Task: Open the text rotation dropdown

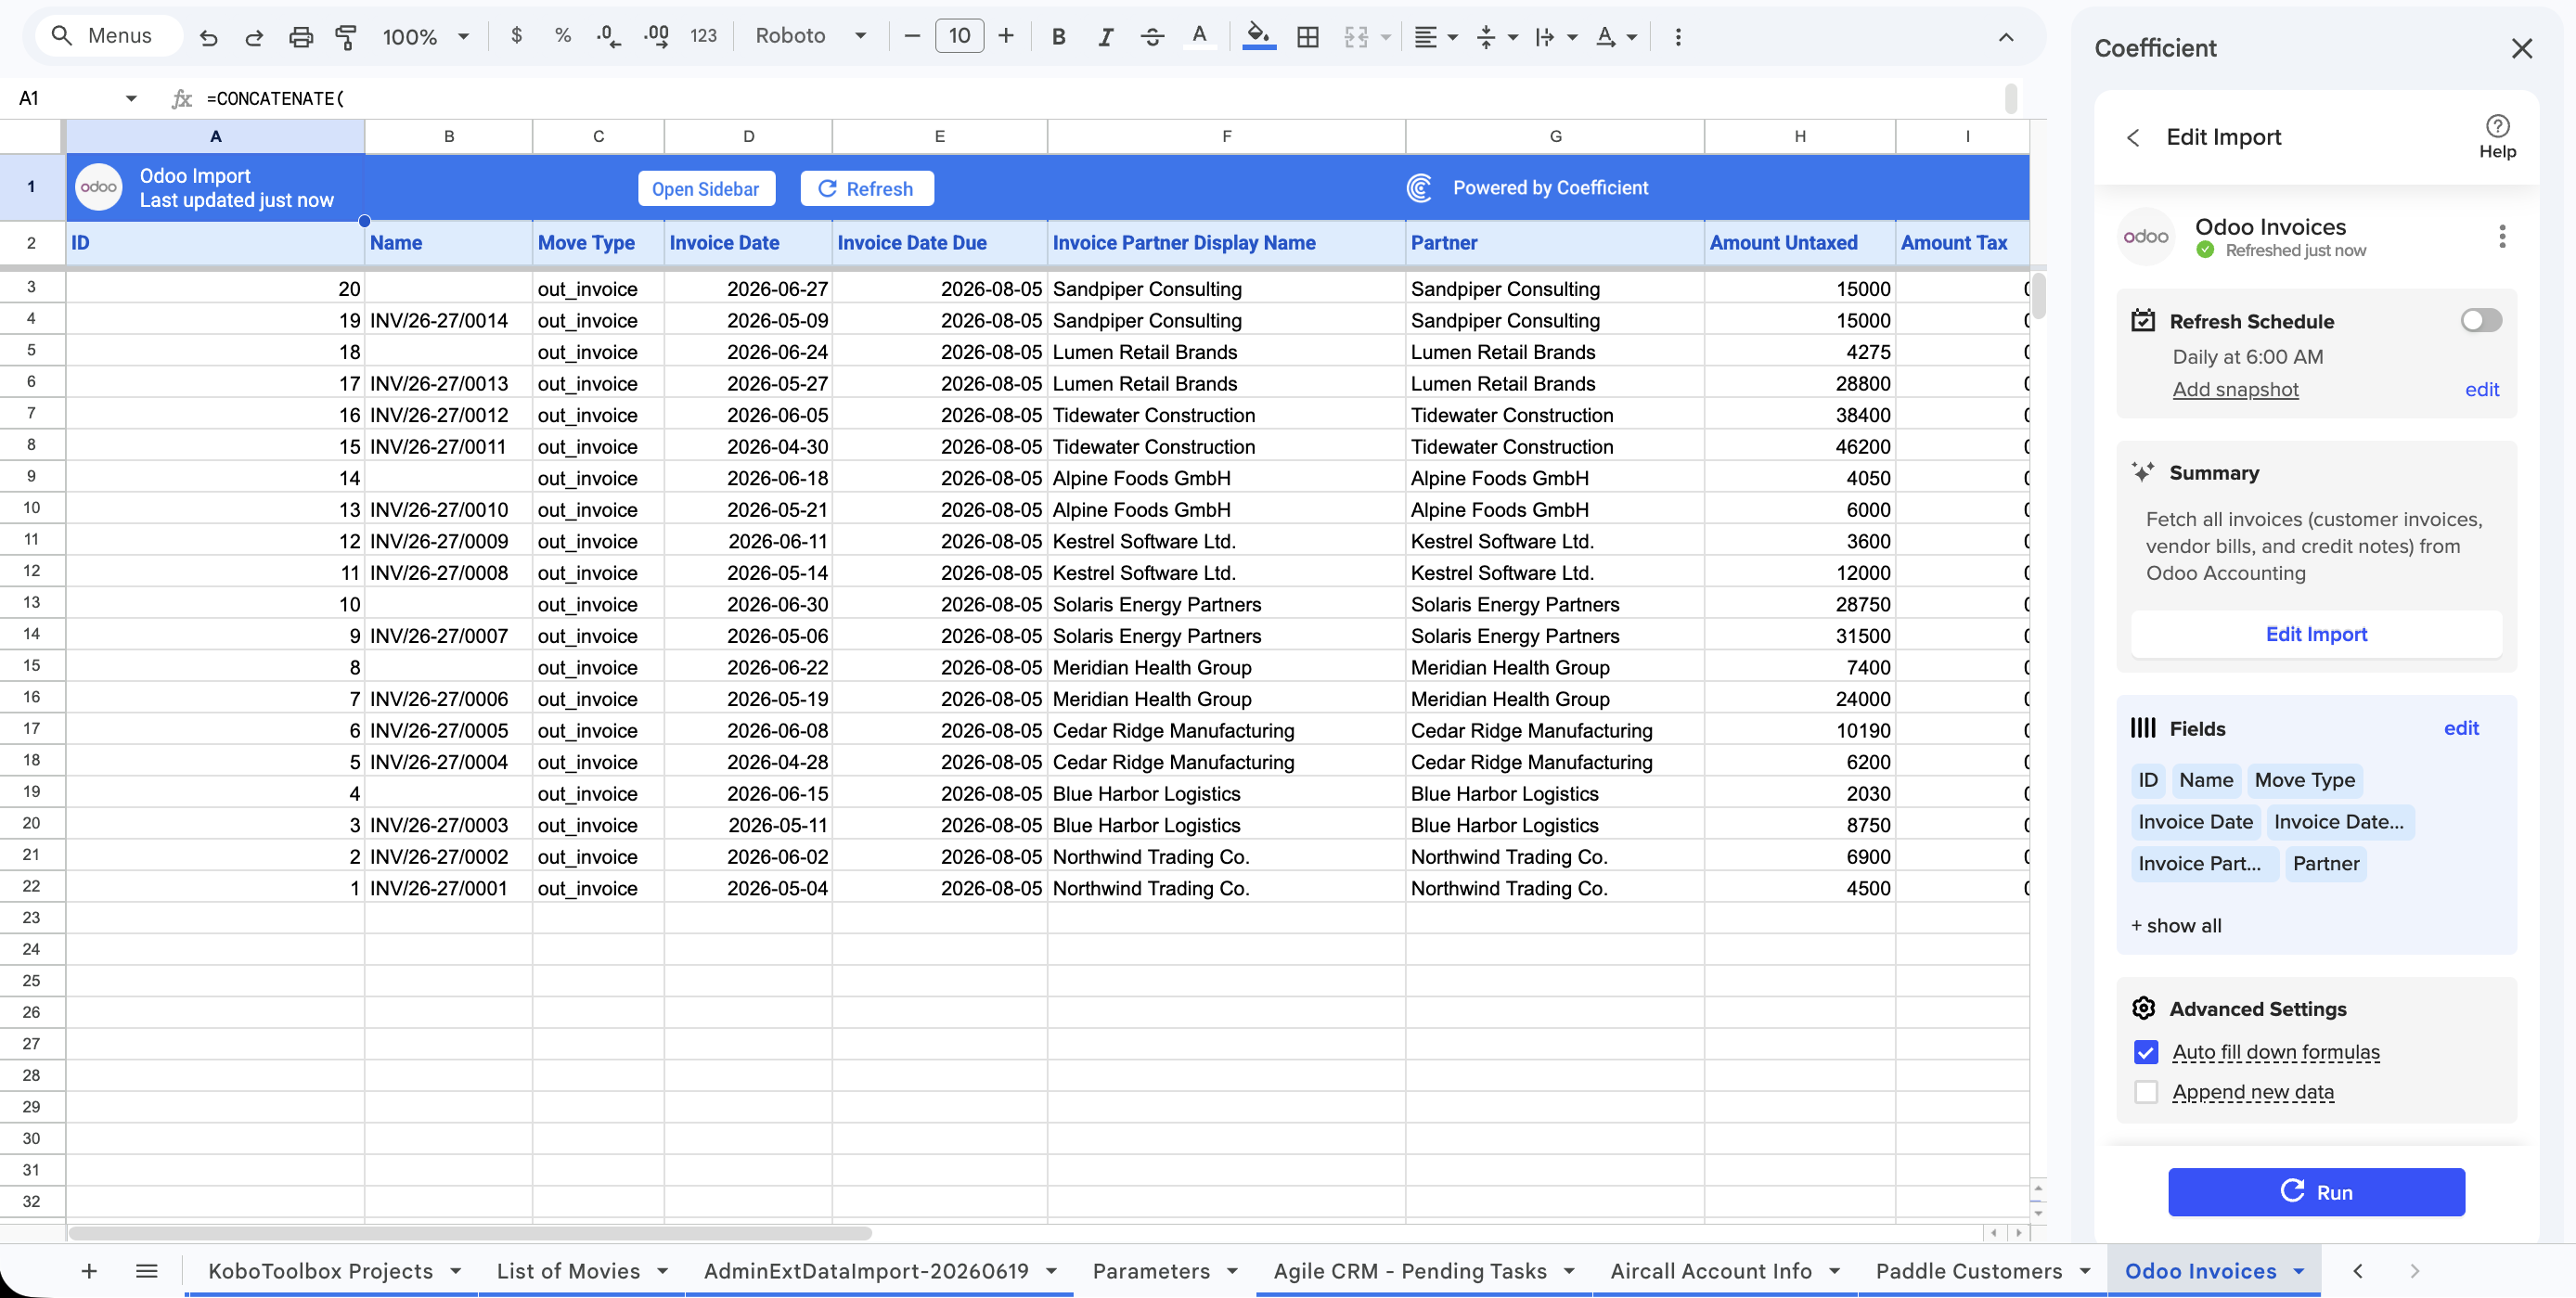Action: point(1616,37)
